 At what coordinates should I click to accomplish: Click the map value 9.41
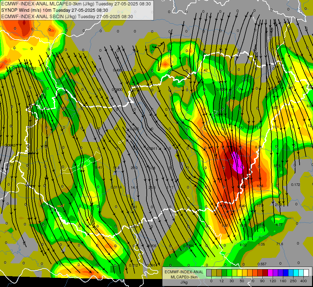click(98, 167)
